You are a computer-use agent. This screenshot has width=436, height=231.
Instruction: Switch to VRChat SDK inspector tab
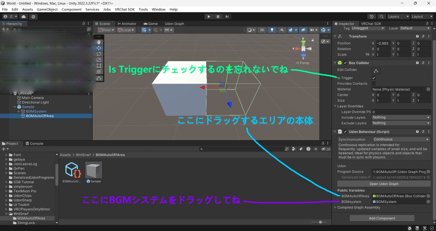pos(371,24)
